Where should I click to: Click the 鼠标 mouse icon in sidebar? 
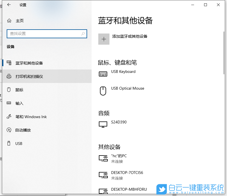[x=9, y=90]
